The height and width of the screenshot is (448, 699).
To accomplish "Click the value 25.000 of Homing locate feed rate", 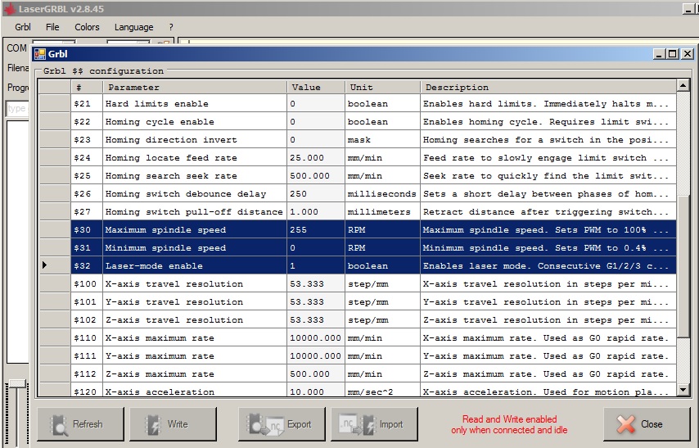I will [316, 157].
